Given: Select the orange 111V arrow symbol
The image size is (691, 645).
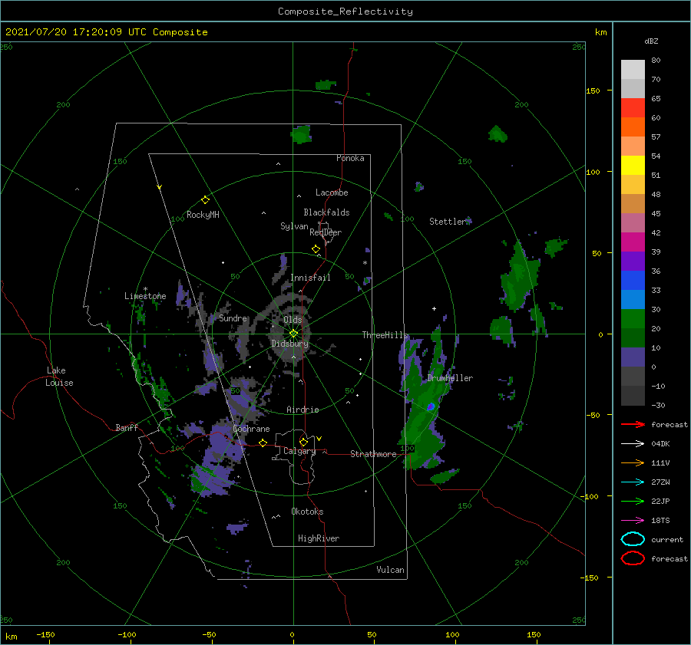Looking at the screenshot, I should point(633,462).
